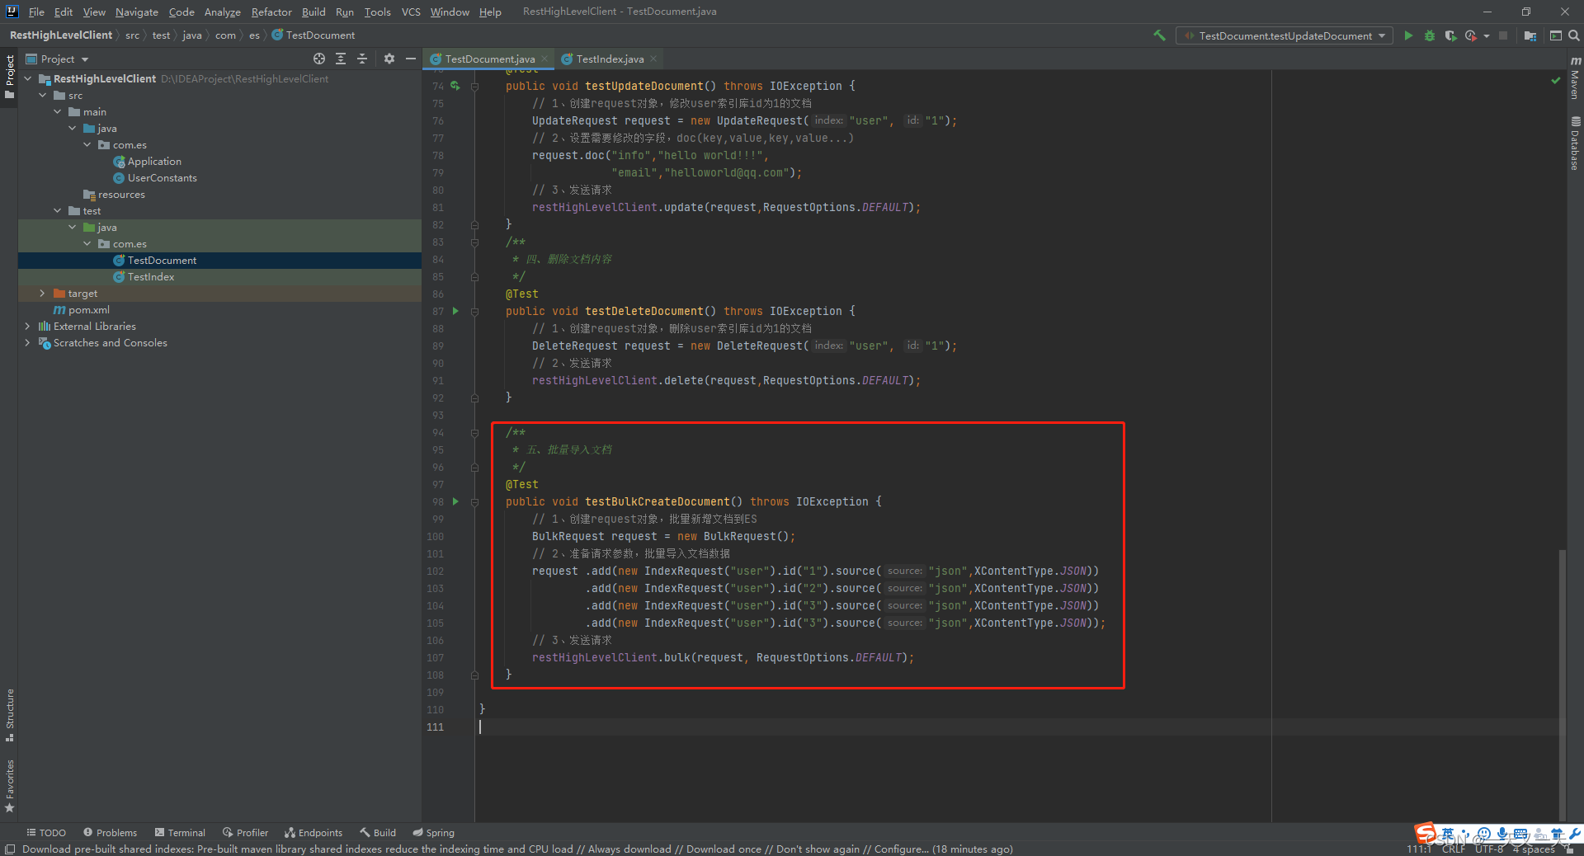
Task: Open the VCS menu
Action: click(411, 12)
